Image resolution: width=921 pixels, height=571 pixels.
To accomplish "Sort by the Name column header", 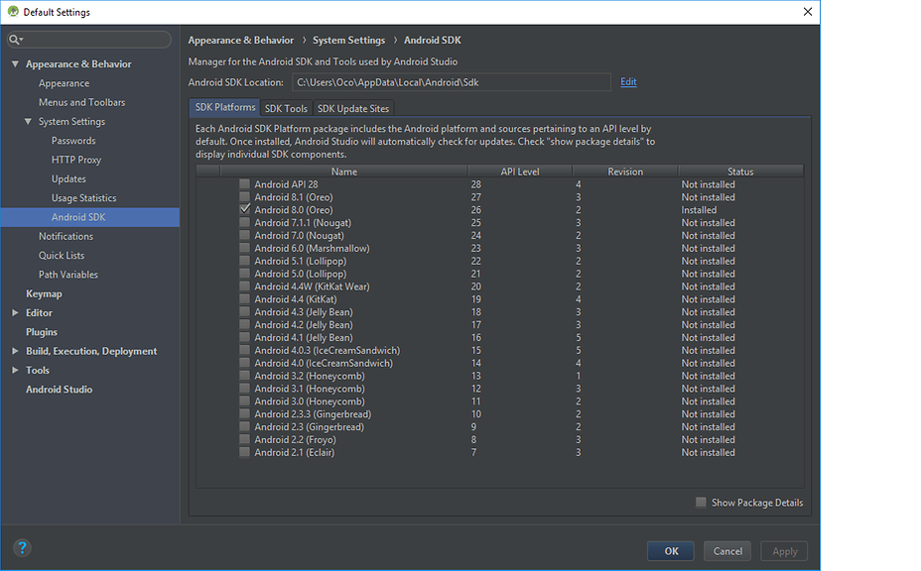I will tap(343, 171).
